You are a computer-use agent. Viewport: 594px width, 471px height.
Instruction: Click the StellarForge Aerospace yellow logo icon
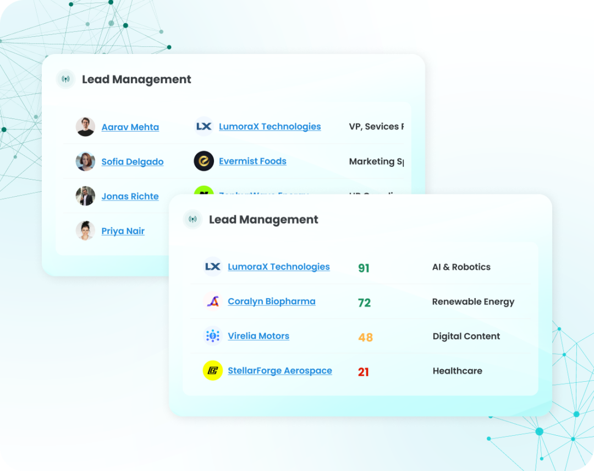coord(212,370)
